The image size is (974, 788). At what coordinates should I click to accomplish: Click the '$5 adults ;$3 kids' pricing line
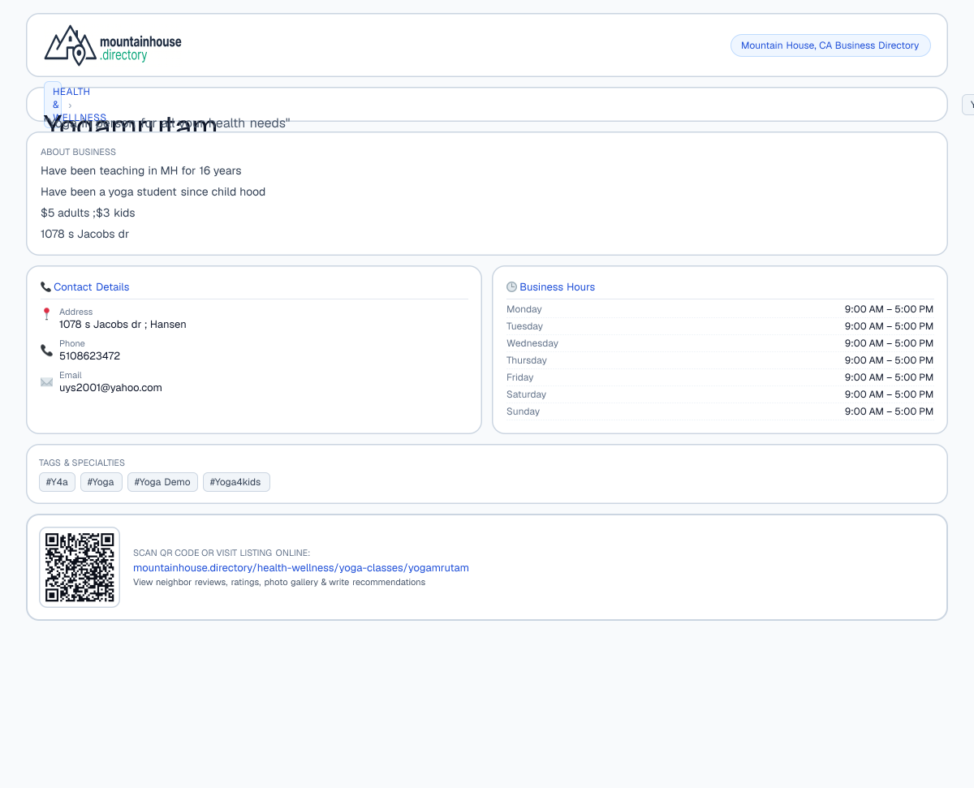88,213
